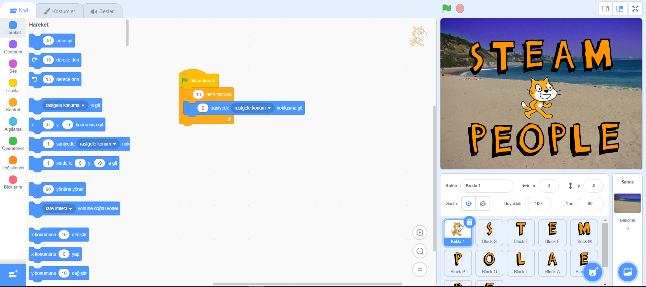Select the stage backdrop thumbnail under Sahne
The image size is (646, 287).
(627, 203)
